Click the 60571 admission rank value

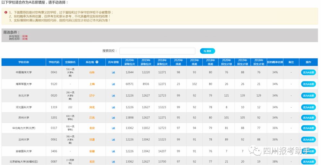pos(130,84)
